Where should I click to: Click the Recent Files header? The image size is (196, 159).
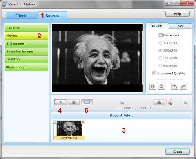pos(121,116)
